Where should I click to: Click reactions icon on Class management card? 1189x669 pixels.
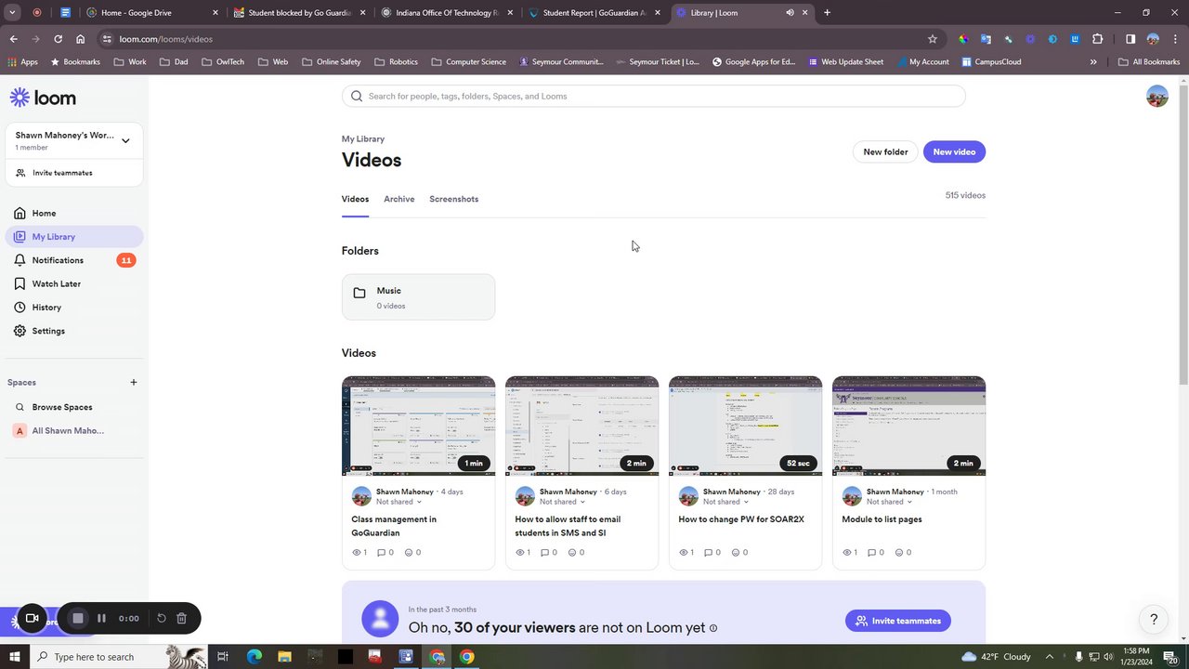pyautogui.click(x=409, y=552)
